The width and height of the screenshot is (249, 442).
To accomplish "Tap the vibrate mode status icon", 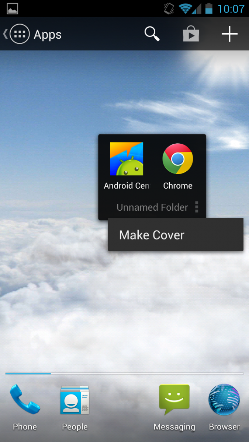I will click(x=169, y=8).
